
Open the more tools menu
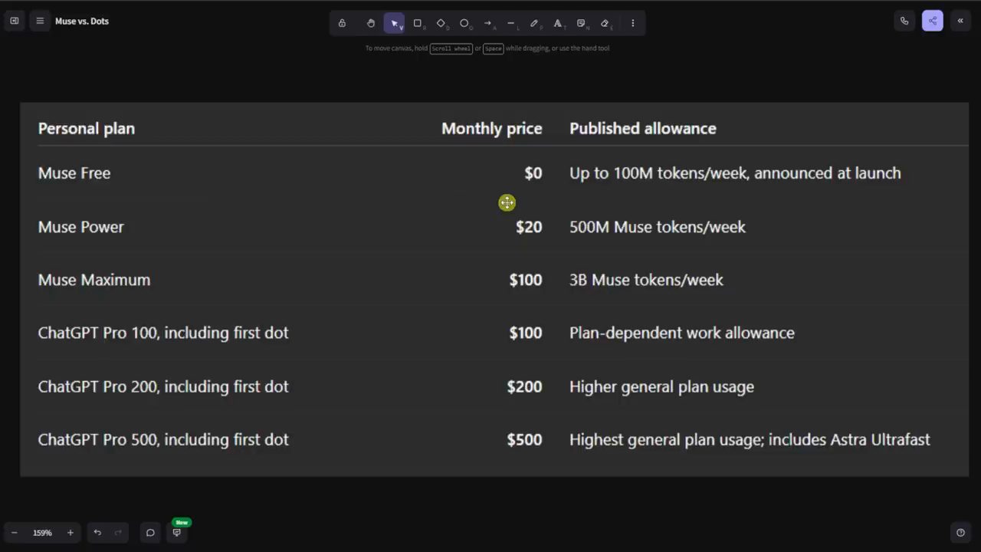point(632,23)
